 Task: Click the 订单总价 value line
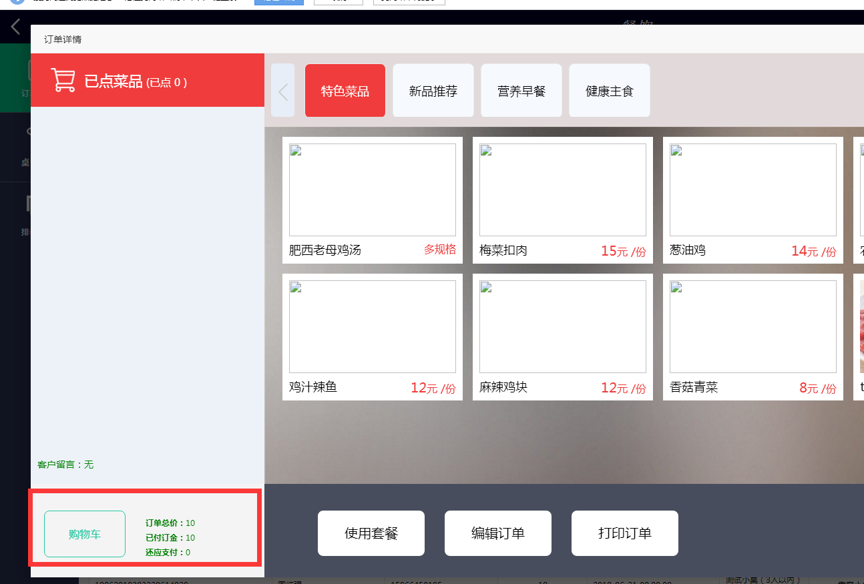170,523
